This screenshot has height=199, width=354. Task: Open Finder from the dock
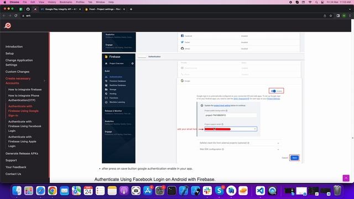click(x=17, y=191)
